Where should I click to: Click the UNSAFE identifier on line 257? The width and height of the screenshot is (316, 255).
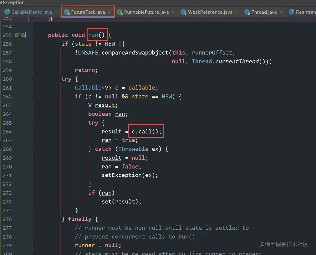88,53
